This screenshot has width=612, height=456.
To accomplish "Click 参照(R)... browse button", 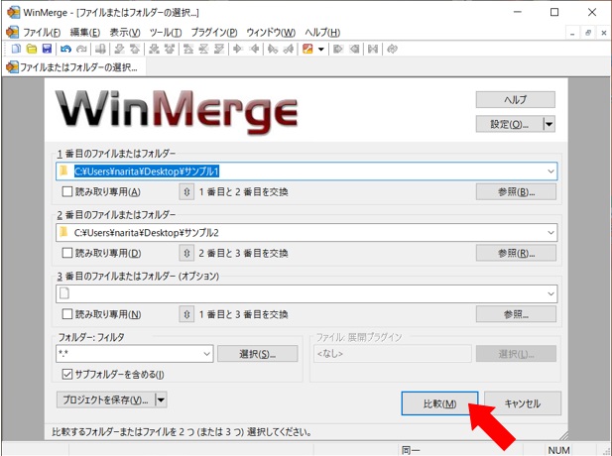I will click(516, 253).
